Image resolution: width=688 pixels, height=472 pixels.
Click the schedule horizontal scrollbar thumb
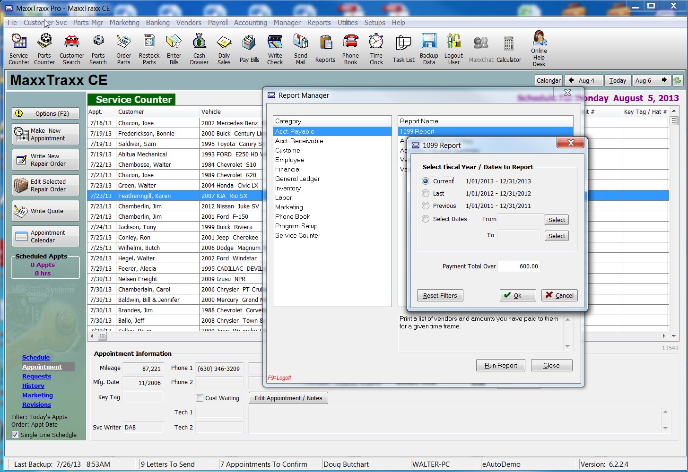pyautogui.click(x=102, y=336)
